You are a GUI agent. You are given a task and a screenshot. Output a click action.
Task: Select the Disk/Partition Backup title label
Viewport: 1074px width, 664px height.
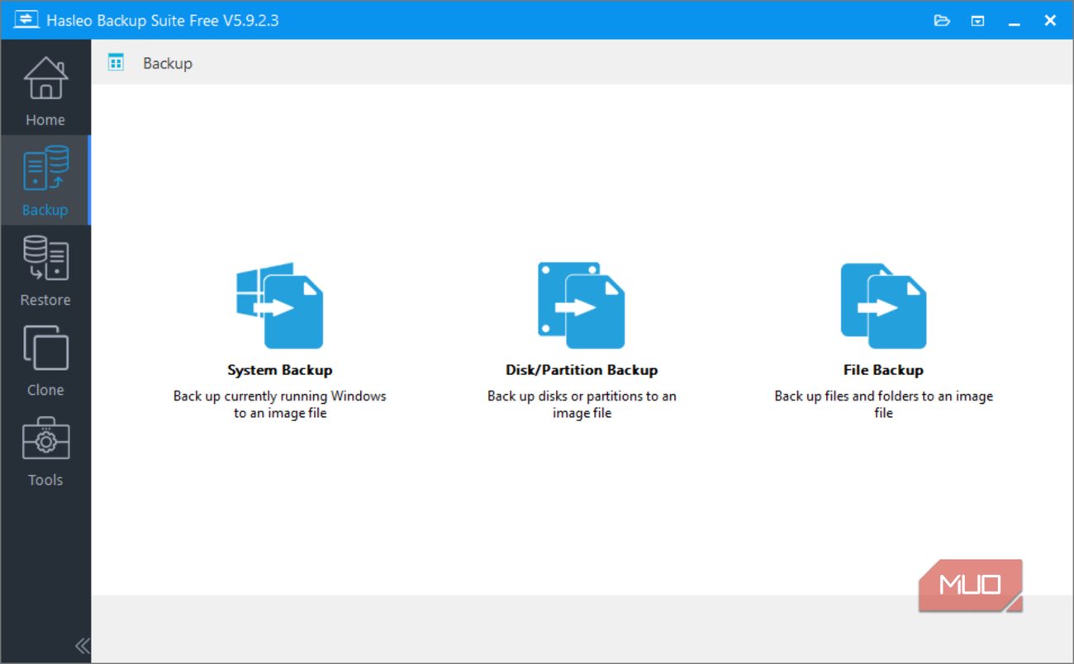[582, 370]
